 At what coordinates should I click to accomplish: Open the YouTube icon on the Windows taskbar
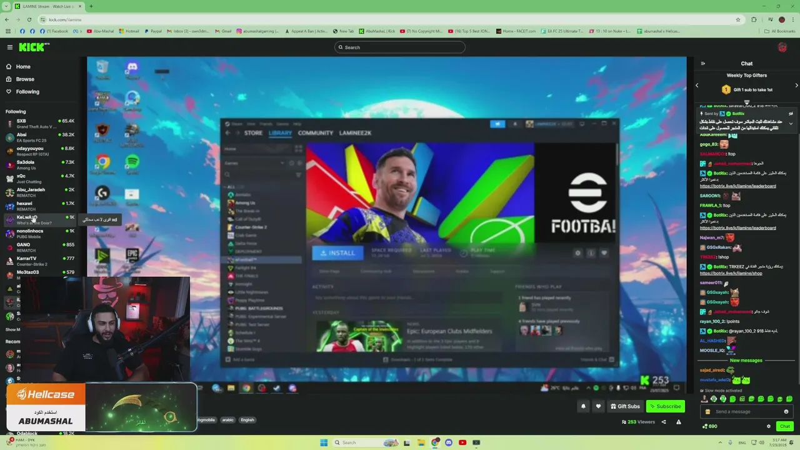(462, 442)
